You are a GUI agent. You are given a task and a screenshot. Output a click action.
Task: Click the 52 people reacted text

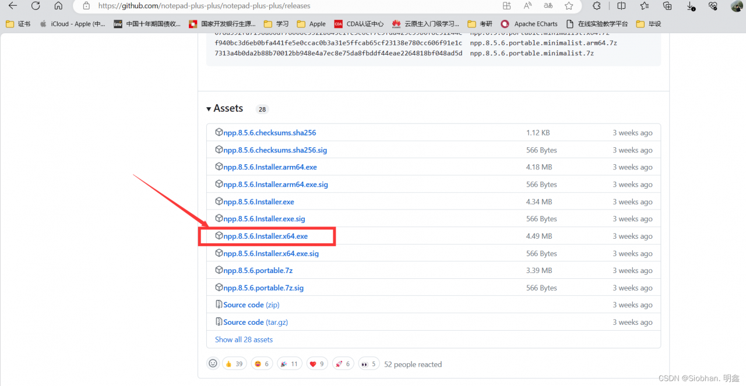click(413, 364)
